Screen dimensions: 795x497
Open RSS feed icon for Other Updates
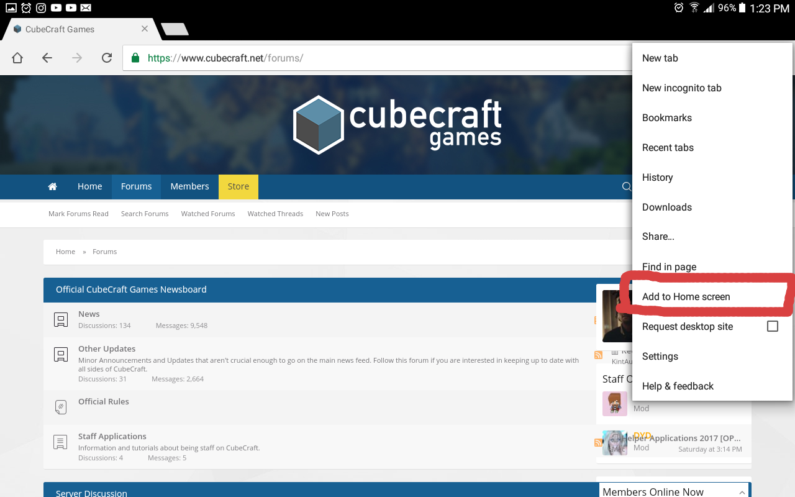[598, 355]
